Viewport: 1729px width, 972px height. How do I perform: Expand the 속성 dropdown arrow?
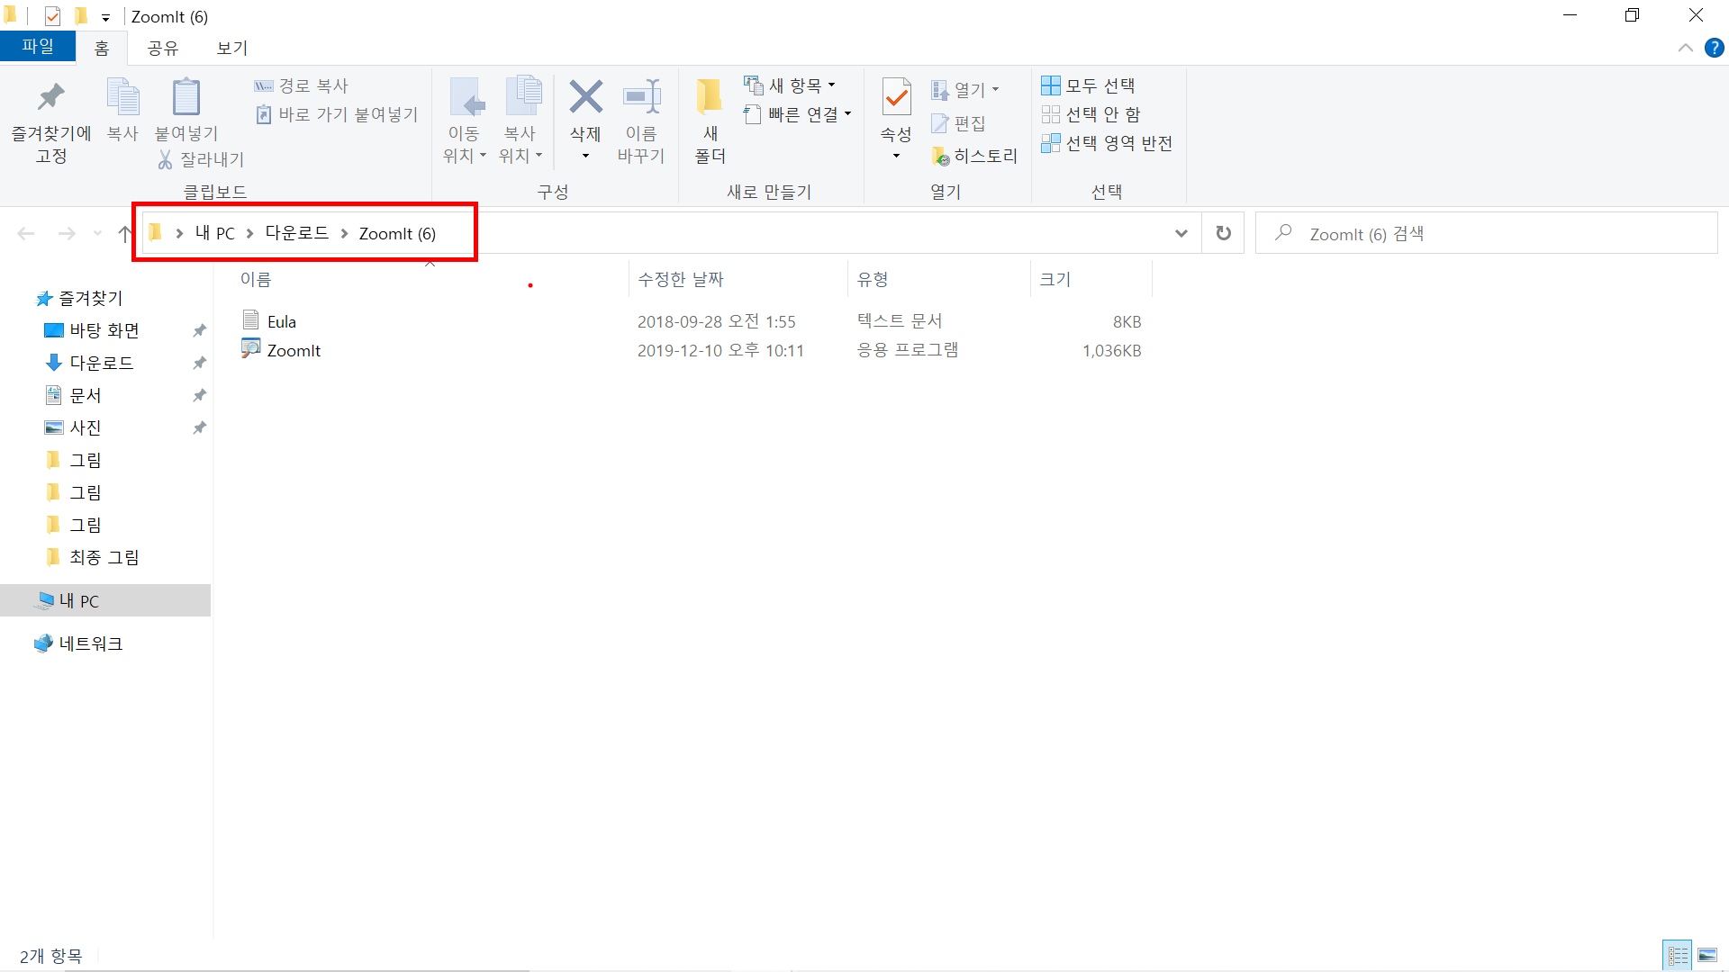tap(896, 157)
